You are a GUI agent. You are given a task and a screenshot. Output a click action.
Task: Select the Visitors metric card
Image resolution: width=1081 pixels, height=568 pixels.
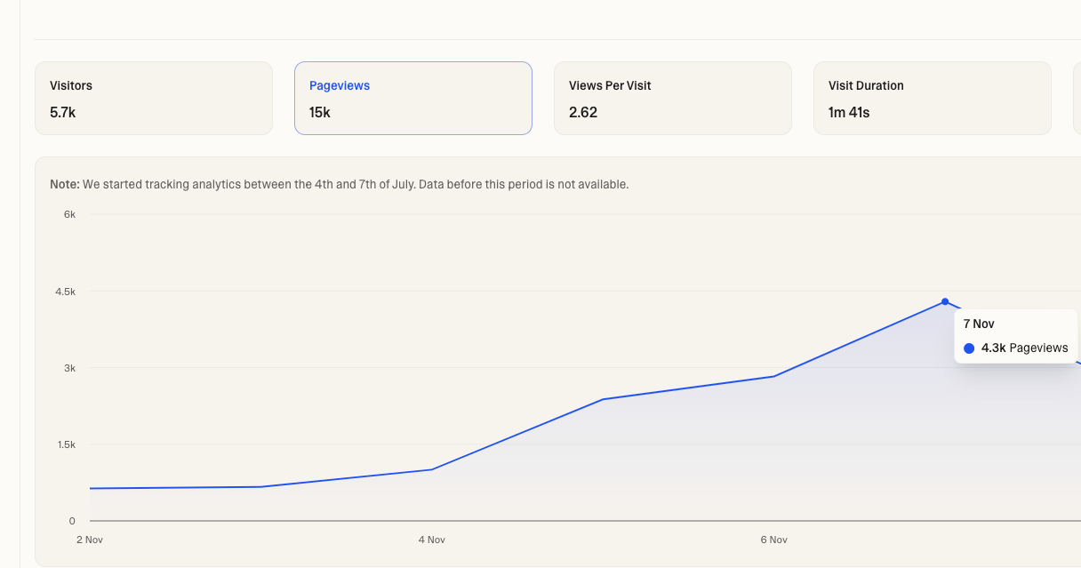(153, 98)
